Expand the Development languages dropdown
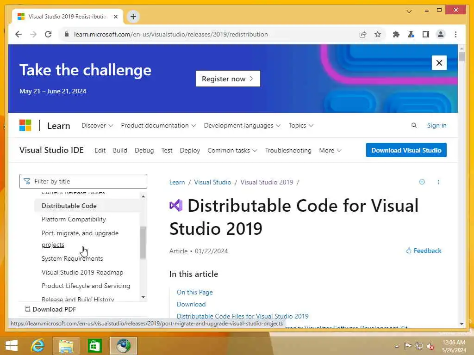The width and height of the screenshot is (474, 355). tap(242, 125)
